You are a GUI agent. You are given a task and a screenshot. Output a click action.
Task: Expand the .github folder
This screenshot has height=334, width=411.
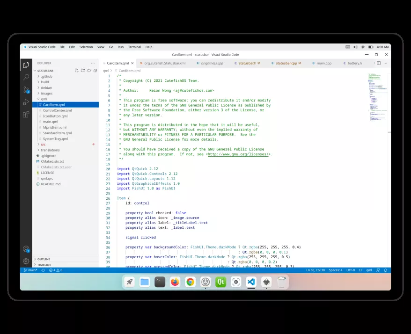coord(66,76)
